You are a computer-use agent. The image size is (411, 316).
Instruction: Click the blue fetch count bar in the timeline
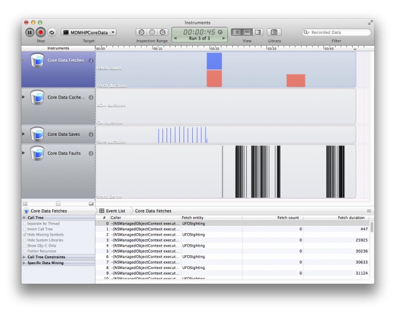coord(214,61)
